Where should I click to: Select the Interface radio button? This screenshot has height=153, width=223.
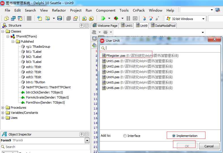(x=125, y=136)
